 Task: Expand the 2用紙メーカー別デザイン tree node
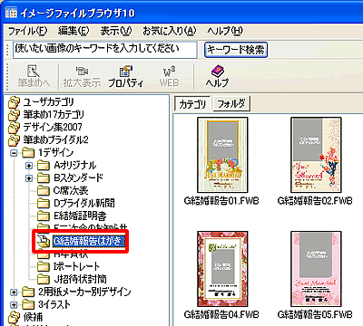point(14,292)
